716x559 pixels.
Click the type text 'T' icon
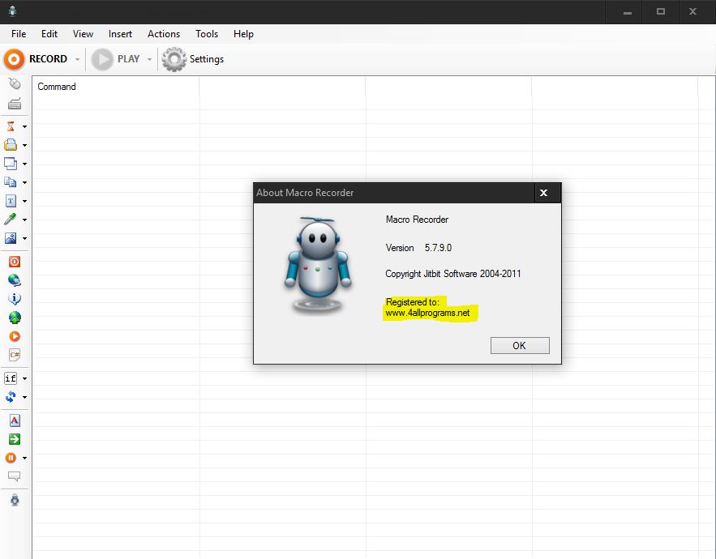(11, 201)
